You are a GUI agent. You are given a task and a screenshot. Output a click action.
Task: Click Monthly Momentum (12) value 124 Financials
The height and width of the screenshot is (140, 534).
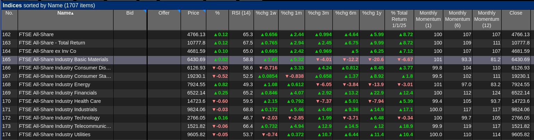(x=496, y=93)
